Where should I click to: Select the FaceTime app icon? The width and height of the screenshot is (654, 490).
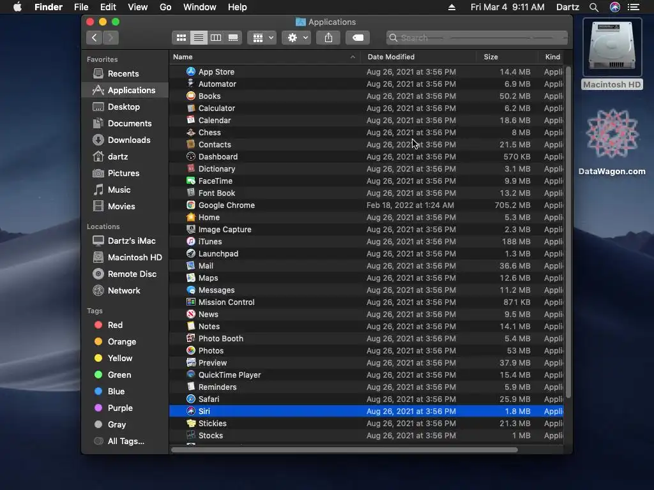(x=190, y=181)
